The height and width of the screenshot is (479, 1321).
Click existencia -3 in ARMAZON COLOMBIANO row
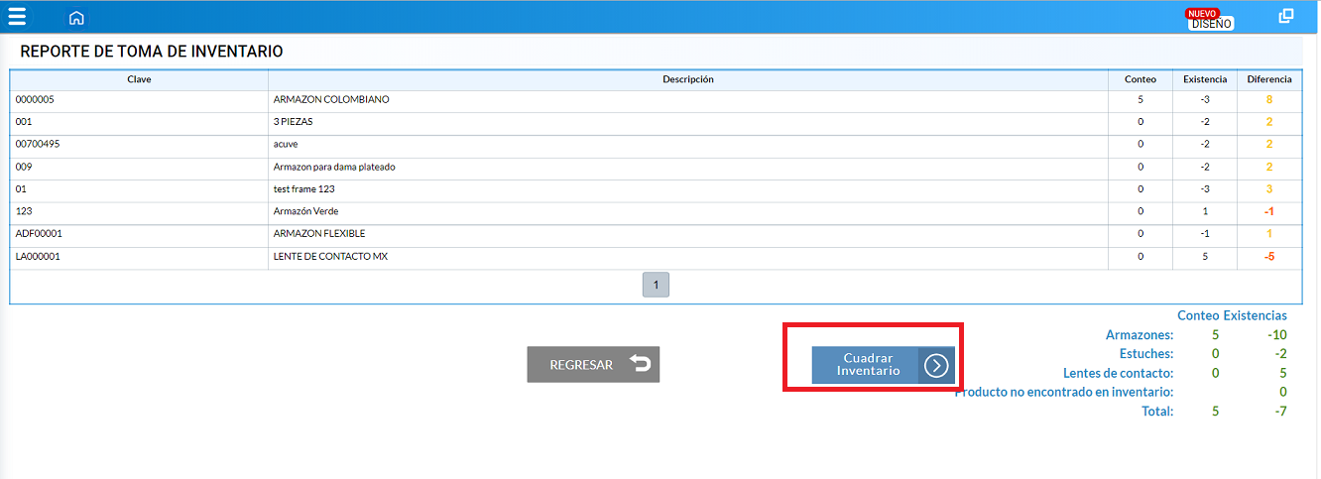[x=1205, y=100]
